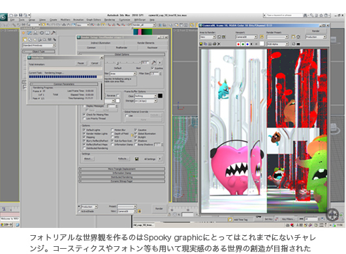Click Save Image icon in rendered frame window
The image size is (346, 254).
tap(201, 44)
